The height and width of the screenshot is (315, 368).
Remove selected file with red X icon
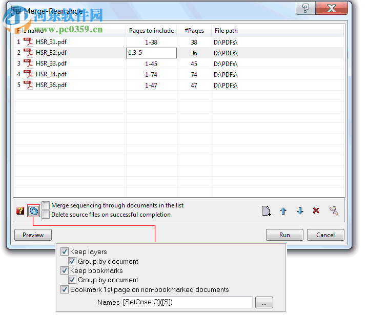click(316, 211)
